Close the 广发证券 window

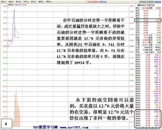pos(160,2)
